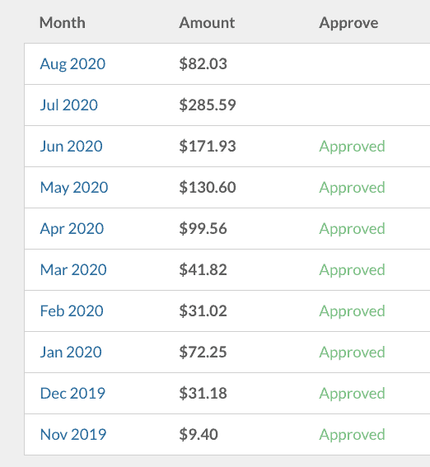Viewport: 430px width, 467px height.
Task: Select the $285.59 amount cell
Action: click(208, 105)
